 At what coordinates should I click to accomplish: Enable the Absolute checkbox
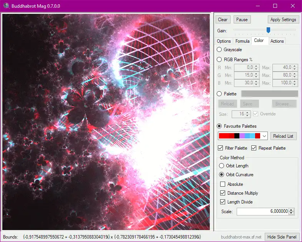pyautogui.click(x=223, y=184)
